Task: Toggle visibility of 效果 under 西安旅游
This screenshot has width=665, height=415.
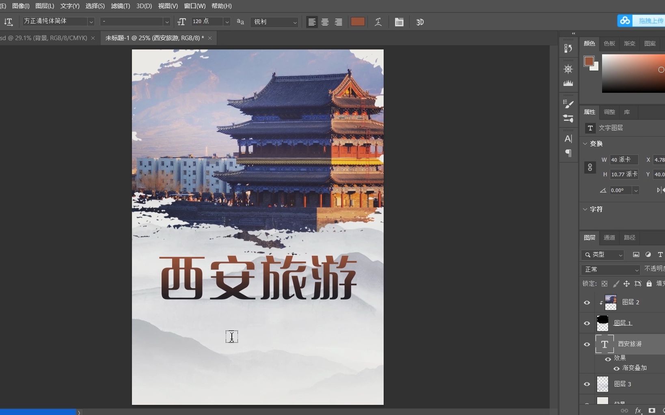Action: click(x=608, y=359)
